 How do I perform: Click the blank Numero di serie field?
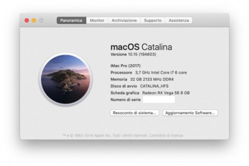pyautogui.click(x=159, y=100)
